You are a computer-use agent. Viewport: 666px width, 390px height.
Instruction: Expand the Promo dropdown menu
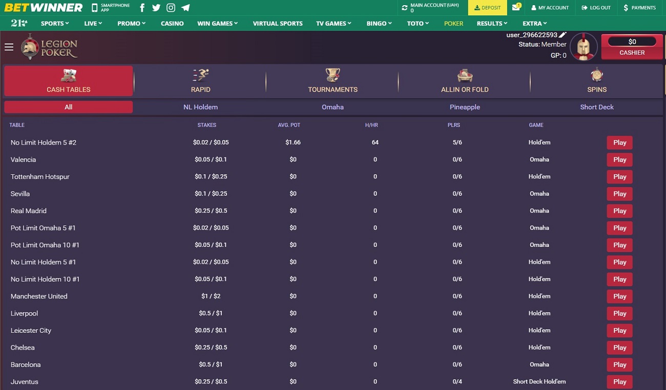(x=132, y=23)
